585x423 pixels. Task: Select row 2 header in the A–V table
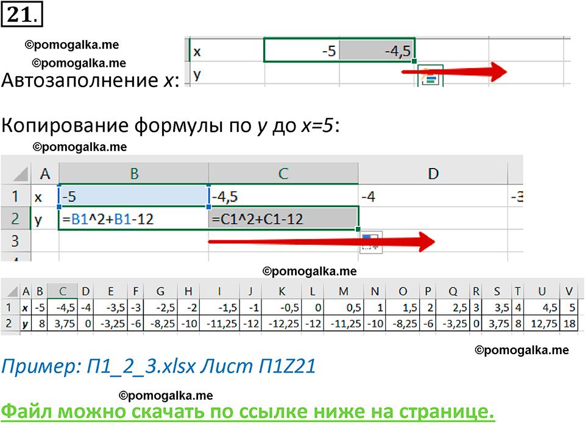(x=9, y=323)
